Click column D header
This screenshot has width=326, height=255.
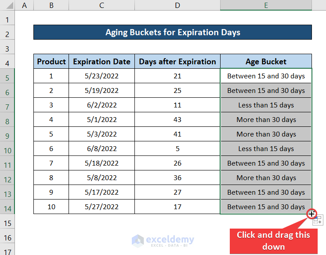(x=177, y=5)
